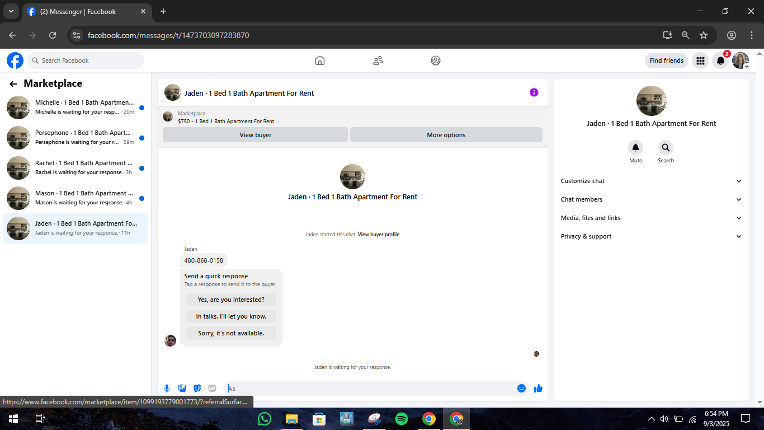Open Spotify from the taskbar
Screen dimensions: 764x430
click(x=402, y=419)
